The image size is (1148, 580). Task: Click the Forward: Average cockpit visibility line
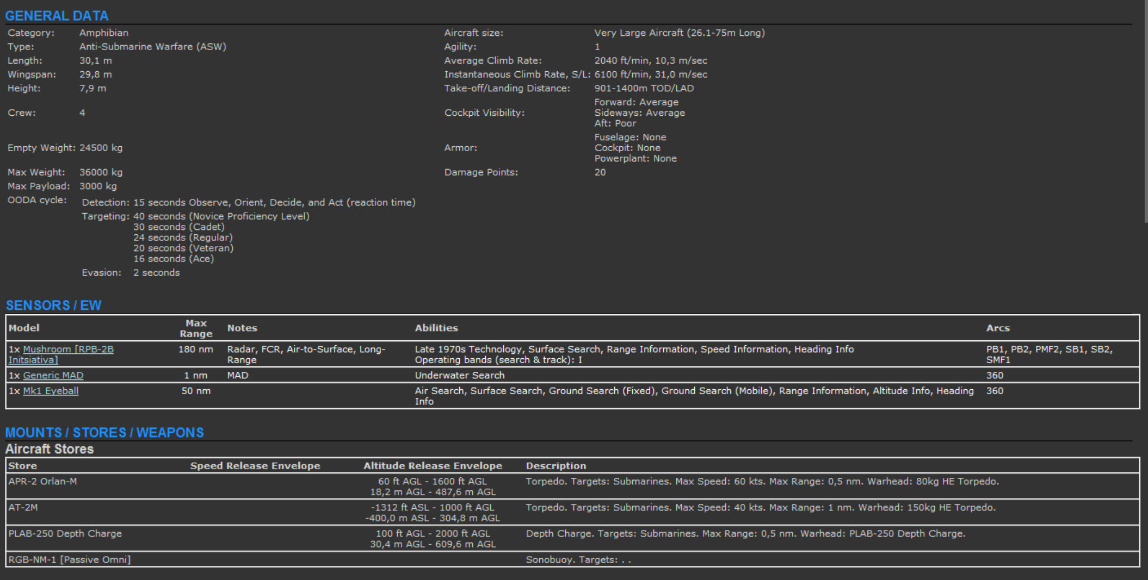(x=637, y=102)
